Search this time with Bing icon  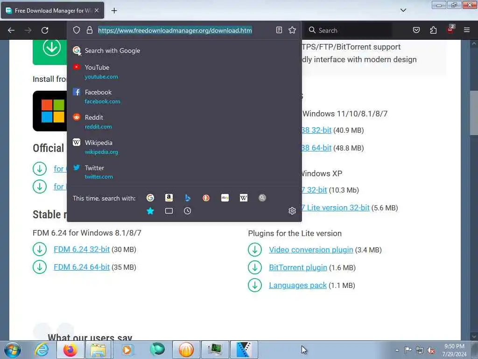coord(188,198)
